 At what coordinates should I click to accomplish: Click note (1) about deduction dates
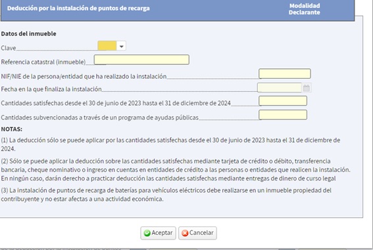tap(170, 144)
